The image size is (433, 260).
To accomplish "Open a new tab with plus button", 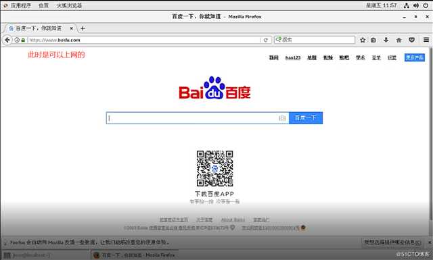I will click(83, 28).
